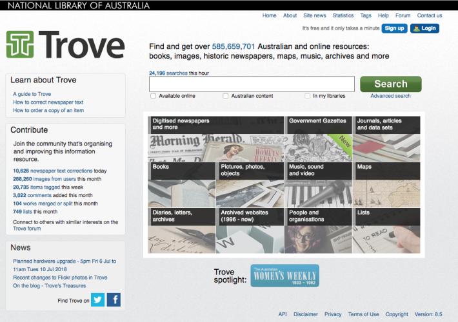Viewport: 458px width, 322px height.
Task: Open the Disclaimer footer link
Action: click(306, 314)
